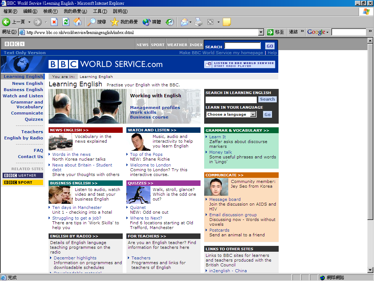
Task: Open the 'Message board' link
Action: click(225, 199)
